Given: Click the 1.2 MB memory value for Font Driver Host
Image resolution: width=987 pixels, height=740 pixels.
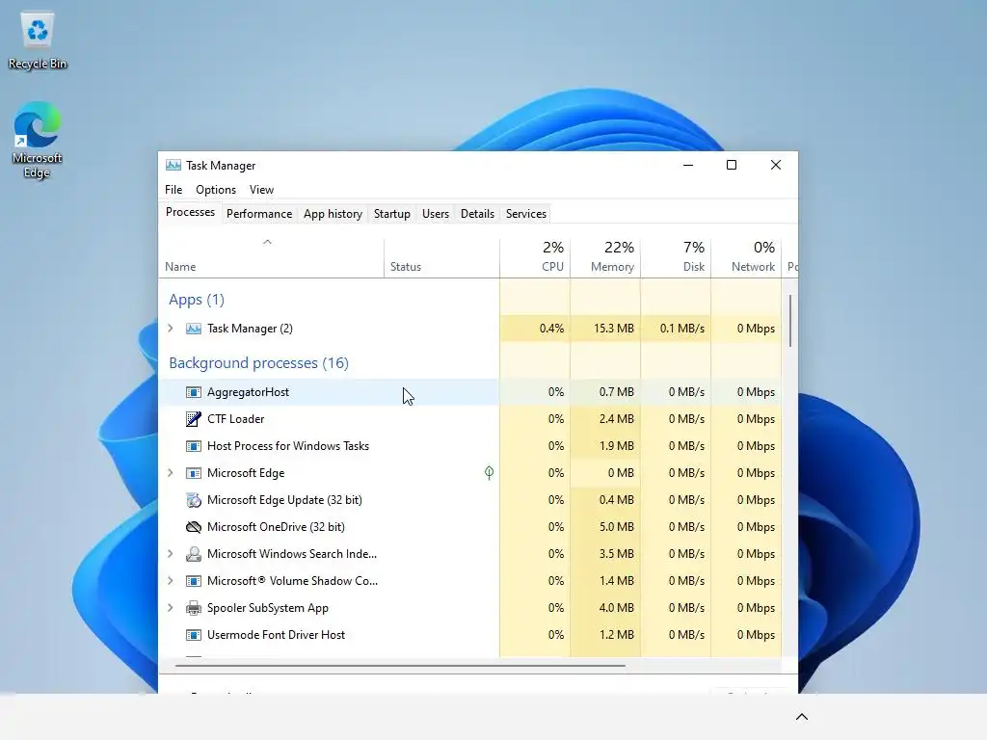Looking at the screenshot, I should coord(616,635).
